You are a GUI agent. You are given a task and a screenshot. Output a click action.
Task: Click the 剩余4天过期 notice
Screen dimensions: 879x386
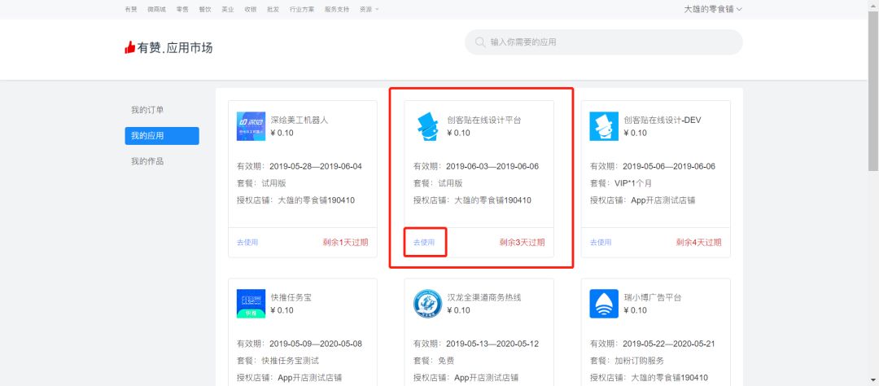coord(698,243)
